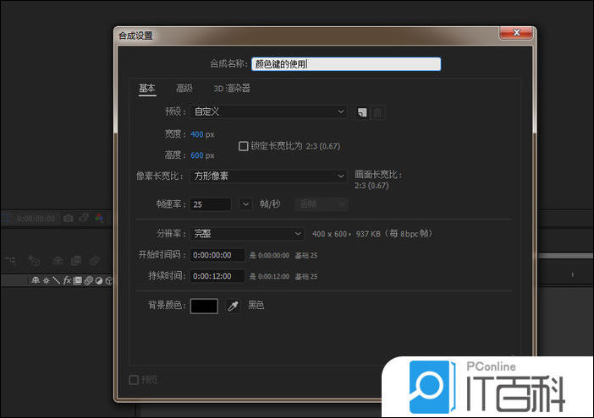Click the quality slash switch icon
594x418 pixels.
click(57, 280)
